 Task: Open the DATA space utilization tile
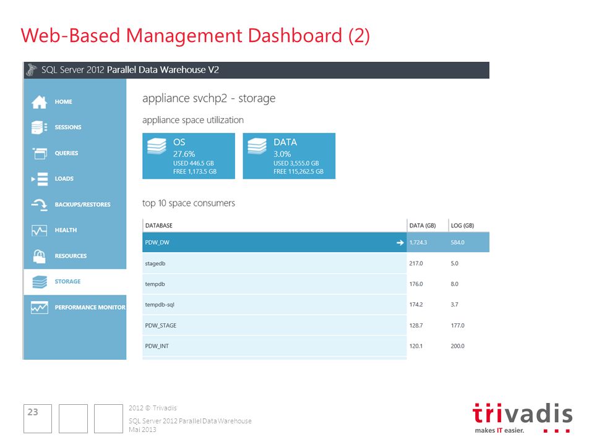289,156
